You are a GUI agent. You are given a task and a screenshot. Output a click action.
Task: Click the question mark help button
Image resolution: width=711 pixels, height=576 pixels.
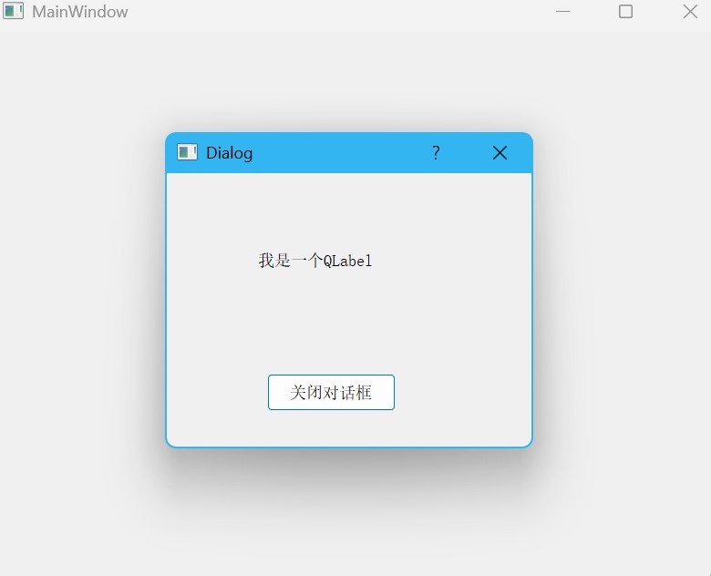tap(436, 153)
